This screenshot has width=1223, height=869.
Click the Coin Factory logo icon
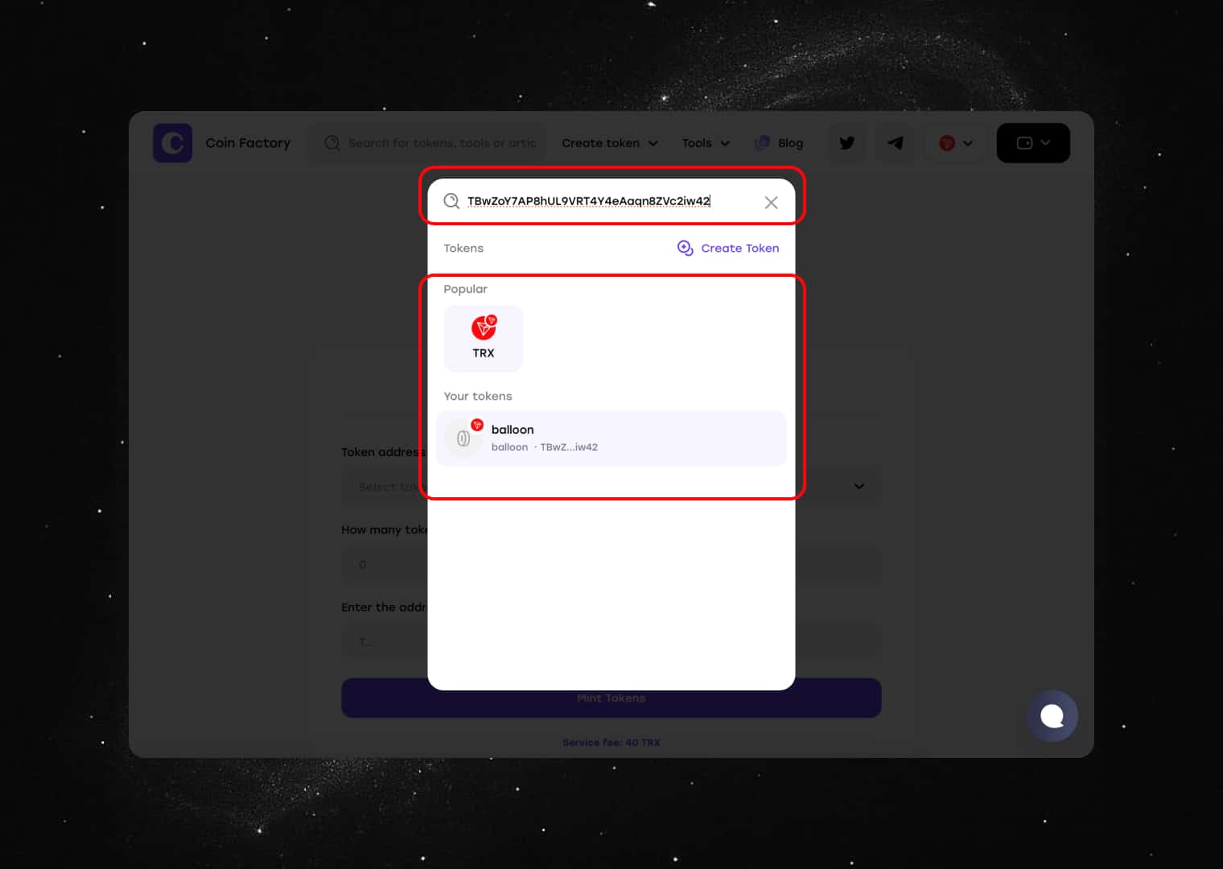pyautogui.click(x=172, y=143)
